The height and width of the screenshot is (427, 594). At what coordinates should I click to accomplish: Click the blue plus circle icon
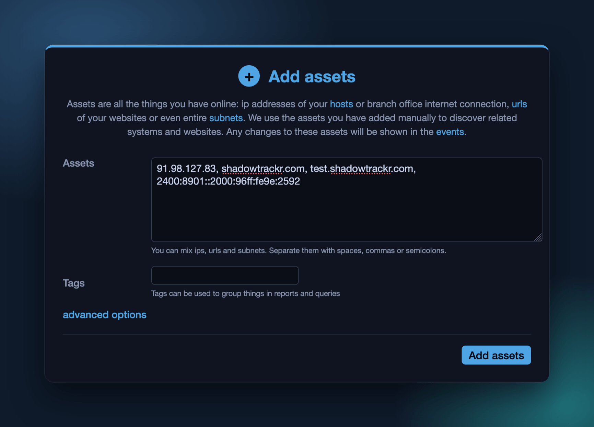tap(249, 76)
